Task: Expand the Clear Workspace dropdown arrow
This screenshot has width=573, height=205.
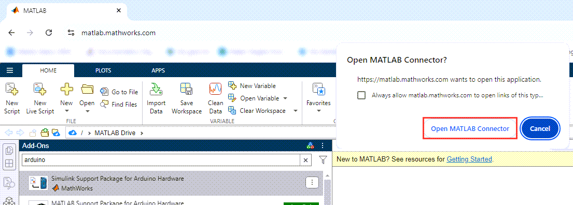Action: [x=295, y=111]
